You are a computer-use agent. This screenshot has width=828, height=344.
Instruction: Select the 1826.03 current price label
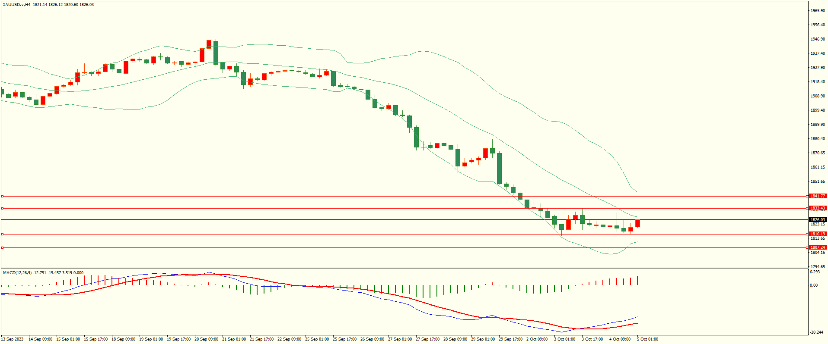coord(817,220)
